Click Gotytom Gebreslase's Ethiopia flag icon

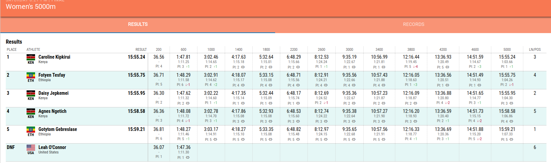(31, 130)
